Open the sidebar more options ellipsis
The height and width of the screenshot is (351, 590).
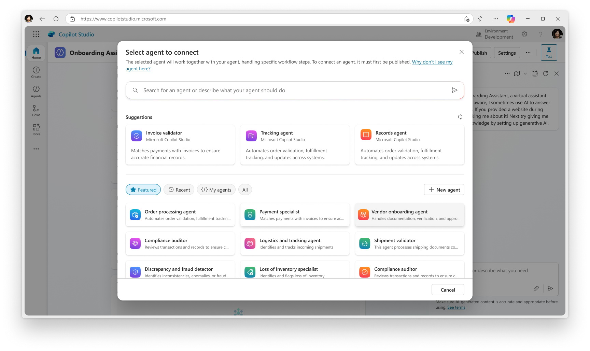click(36, 149)
